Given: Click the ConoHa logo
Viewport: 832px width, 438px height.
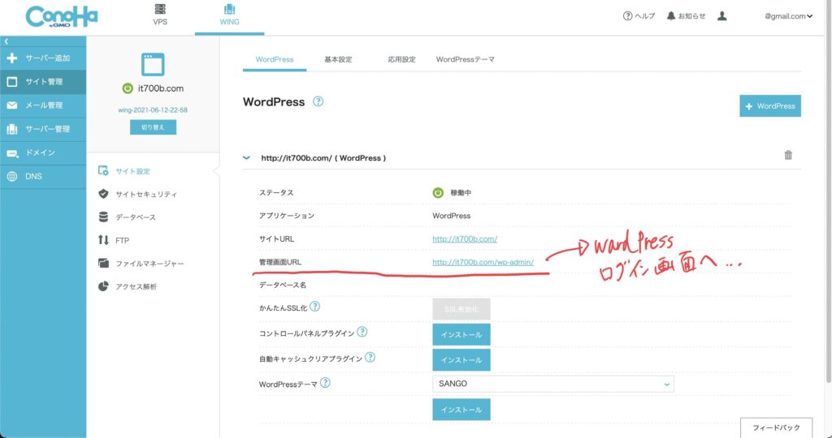Looking at the screenshot, I should click(62, 17).
